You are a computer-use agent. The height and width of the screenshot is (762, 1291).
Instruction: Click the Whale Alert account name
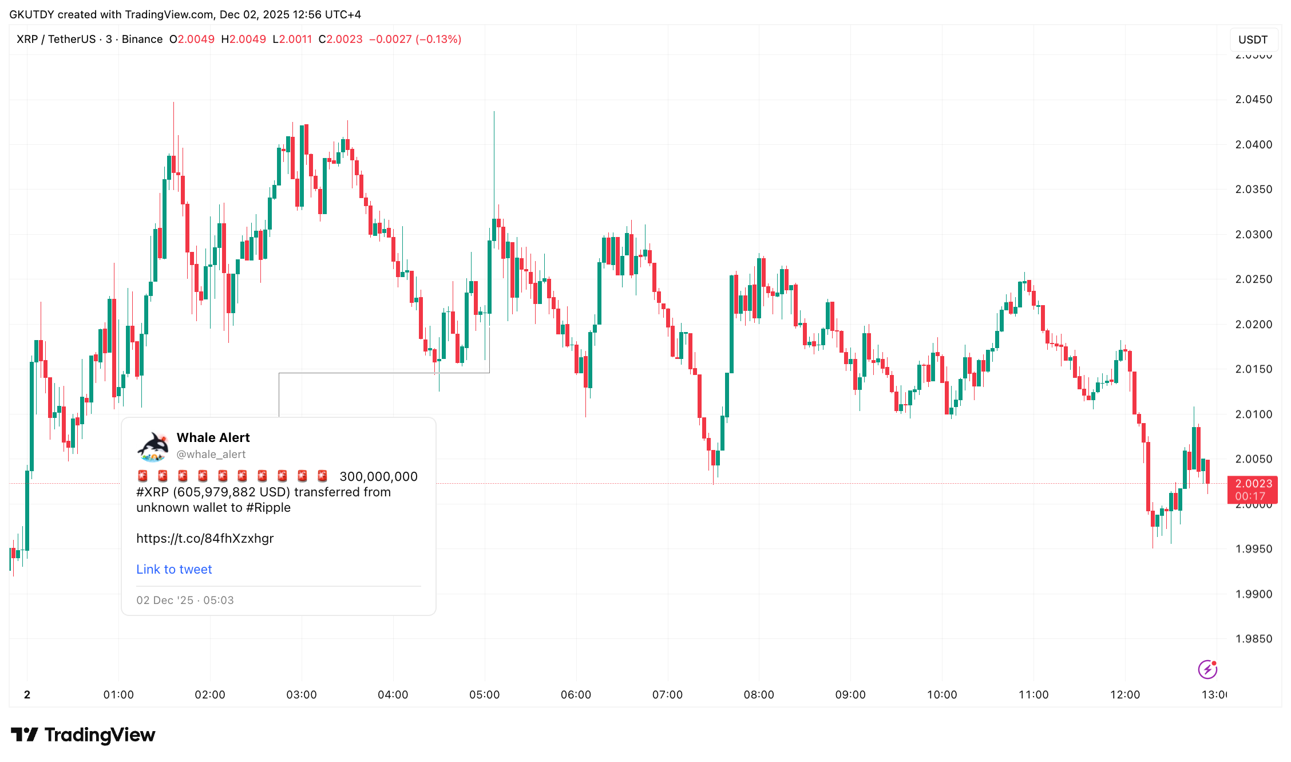[213, 437]
